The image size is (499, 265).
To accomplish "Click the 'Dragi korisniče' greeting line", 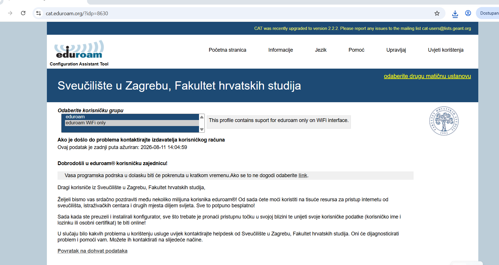I will click(131, 187).
